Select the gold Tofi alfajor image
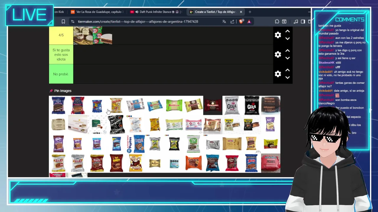378x212 pixels. (x=58, y=163)
